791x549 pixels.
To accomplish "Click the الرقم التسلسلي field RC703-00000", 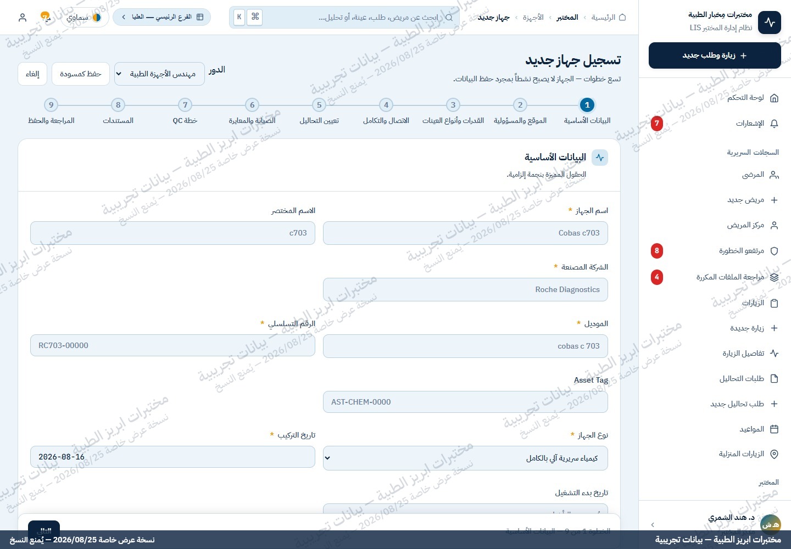I will [x=172, y=346].
